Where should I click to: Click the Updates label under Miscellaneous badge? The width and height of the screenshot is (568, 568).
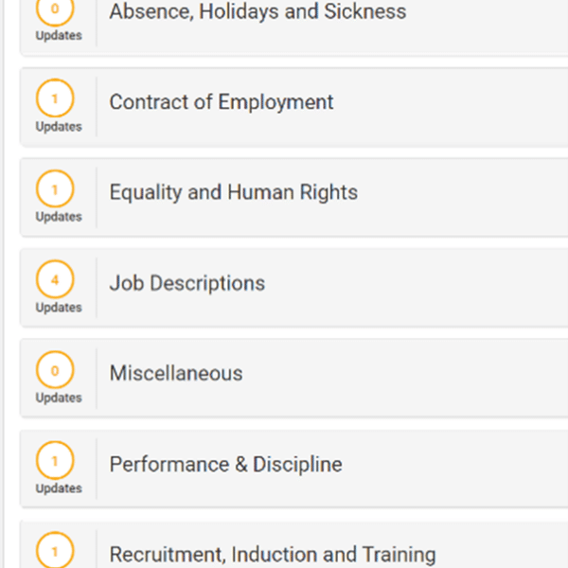[x=59, y=398]
